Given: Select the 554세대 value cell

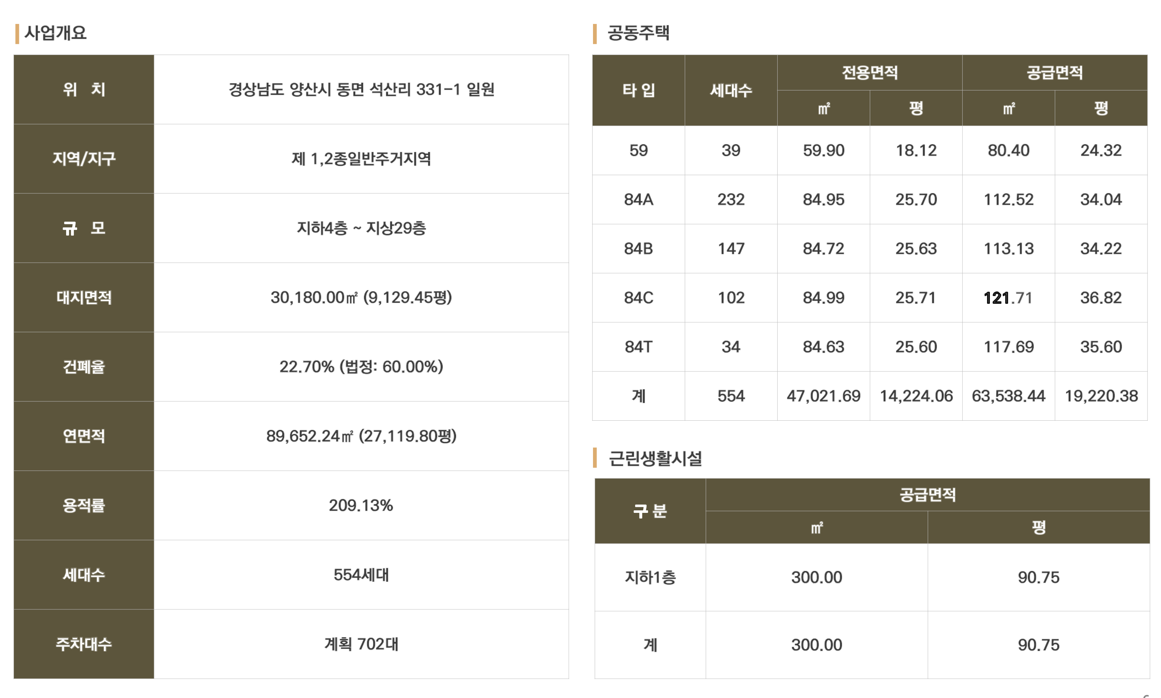Looking at the screenshot, I should tap(361, 574).
